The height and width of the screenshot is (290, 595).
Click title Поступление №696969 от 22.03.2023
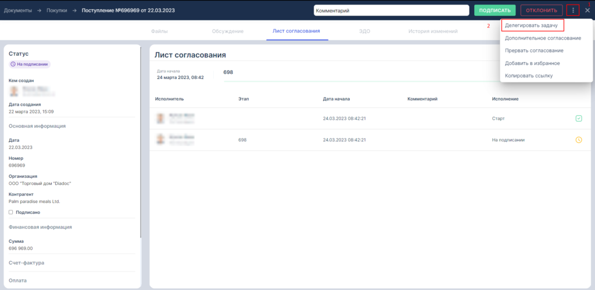tap(128, 10)
